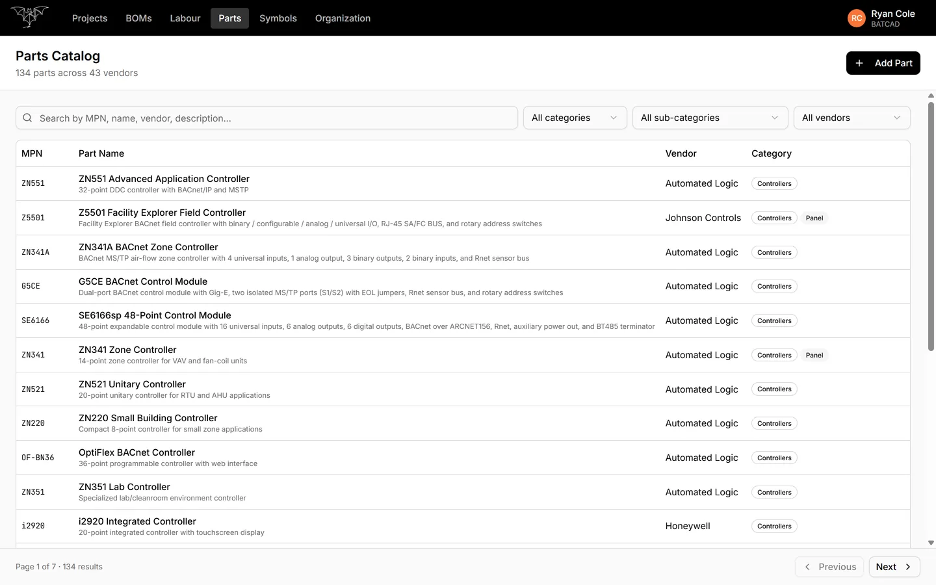Select ZN341 Zone Controller row
The image size is (936, 585).
pos(463,355)
